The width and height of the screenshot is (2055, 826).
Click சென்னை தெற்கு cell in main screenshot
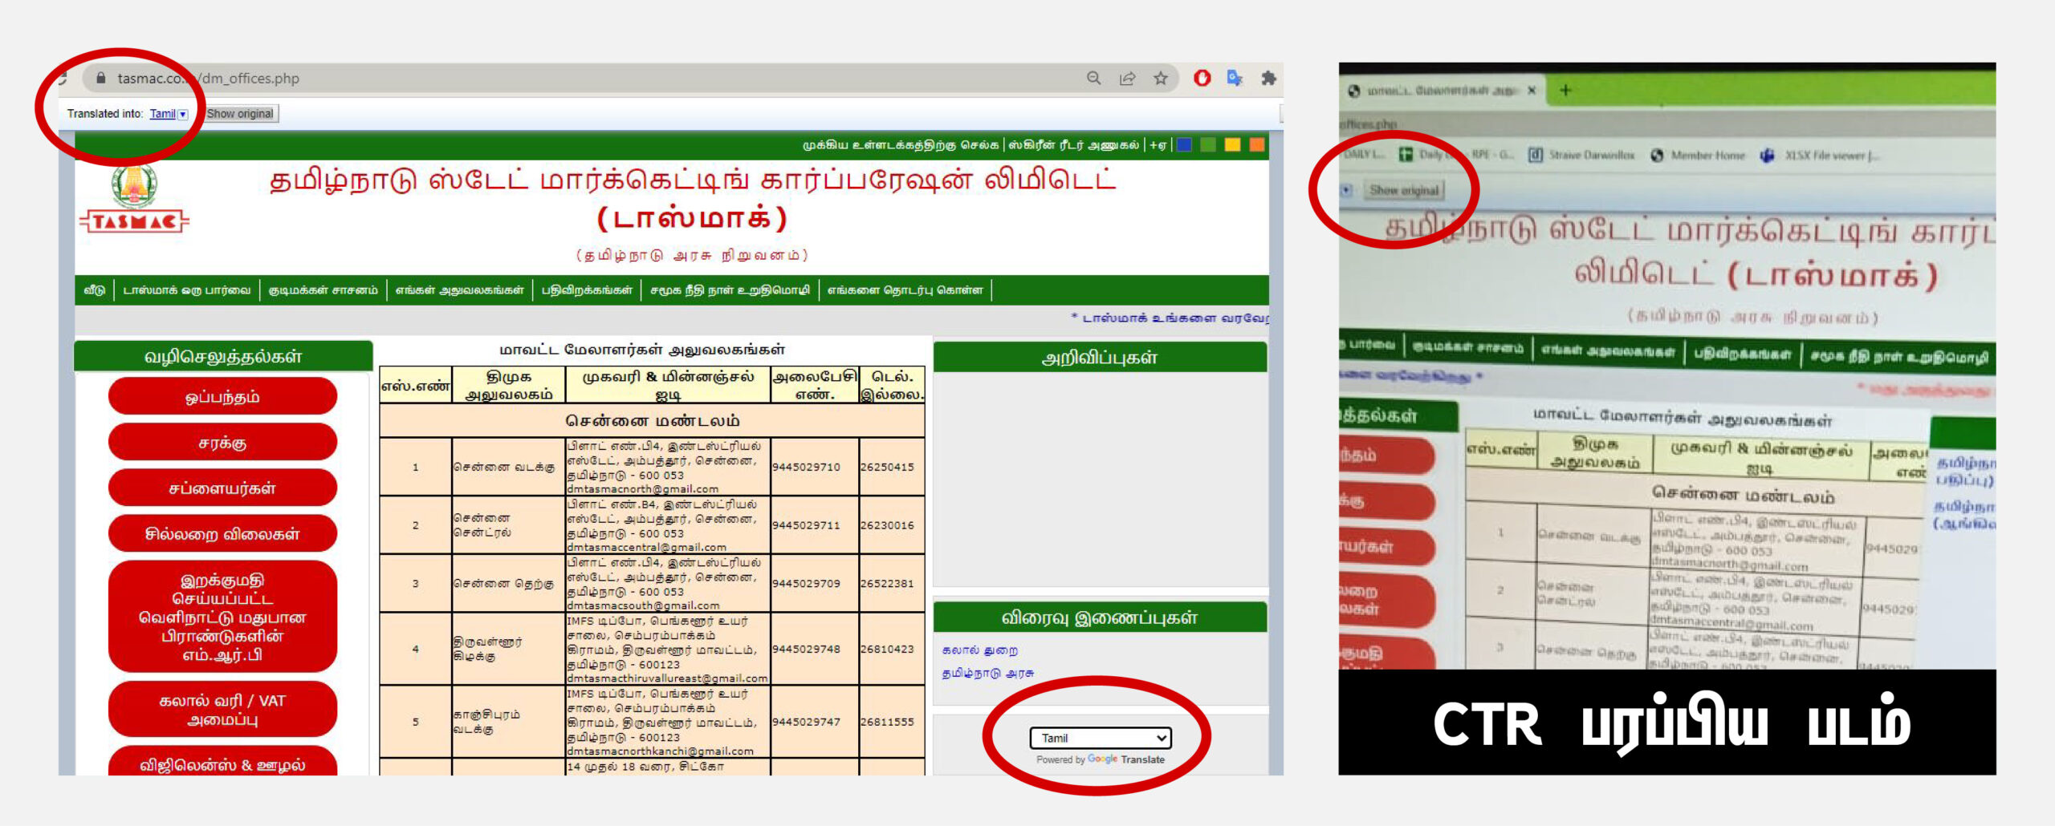click(504, 584)
